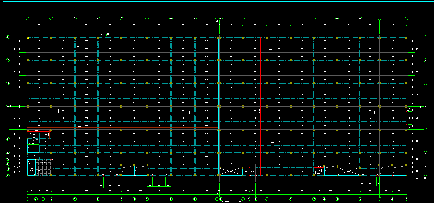Select the left-side B axis bubble
The image size is (434, 203).
pos(8,169)
